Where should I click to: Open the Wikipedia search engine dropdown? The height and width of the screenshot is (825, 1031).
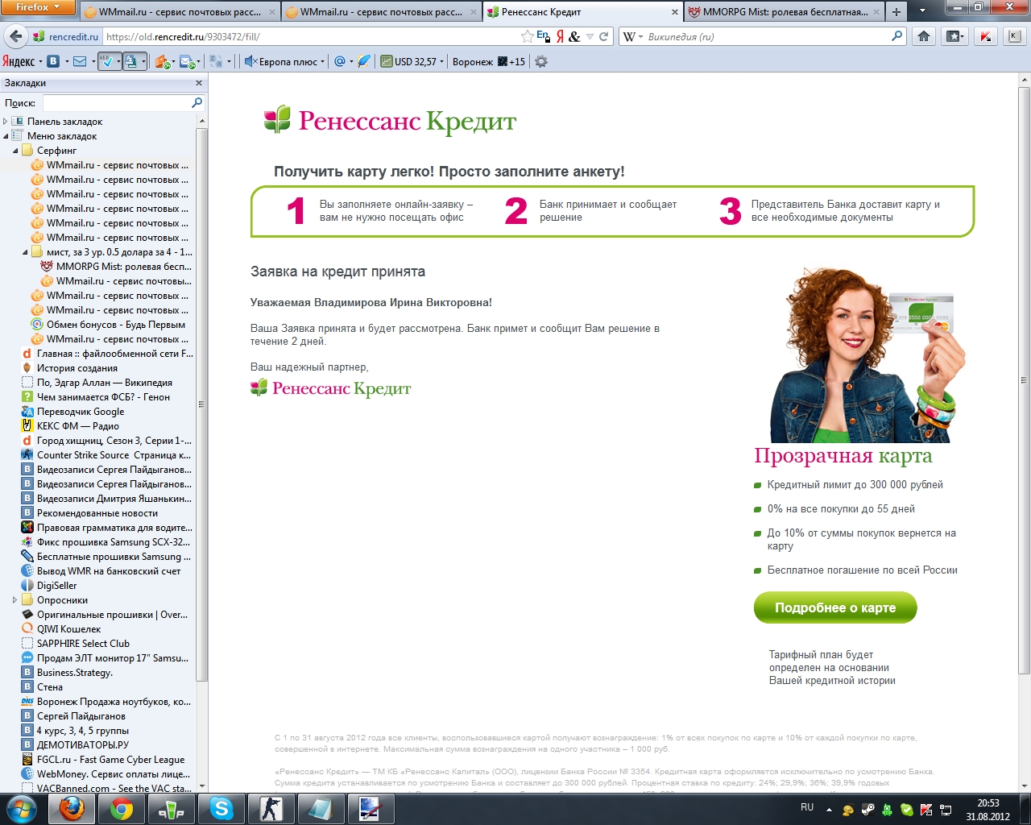point(633,36)
